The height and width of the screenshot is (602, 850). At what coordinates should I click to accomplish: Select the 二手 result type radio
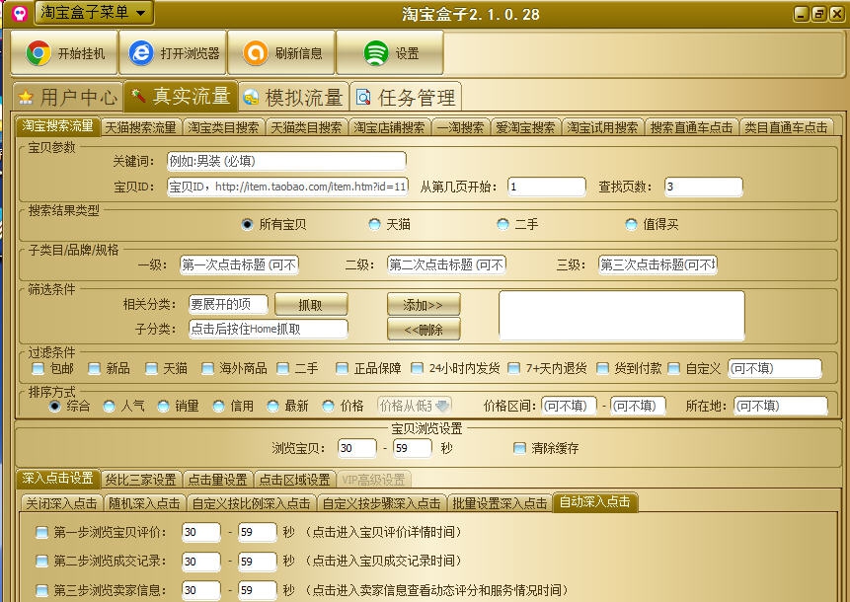tap(502, 224)
